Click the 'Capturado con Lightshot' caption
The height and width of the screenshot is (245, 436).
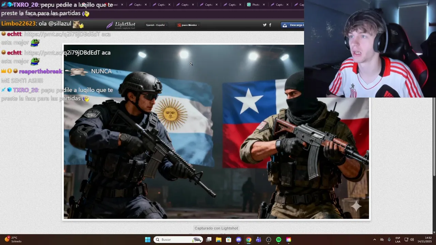216,228
